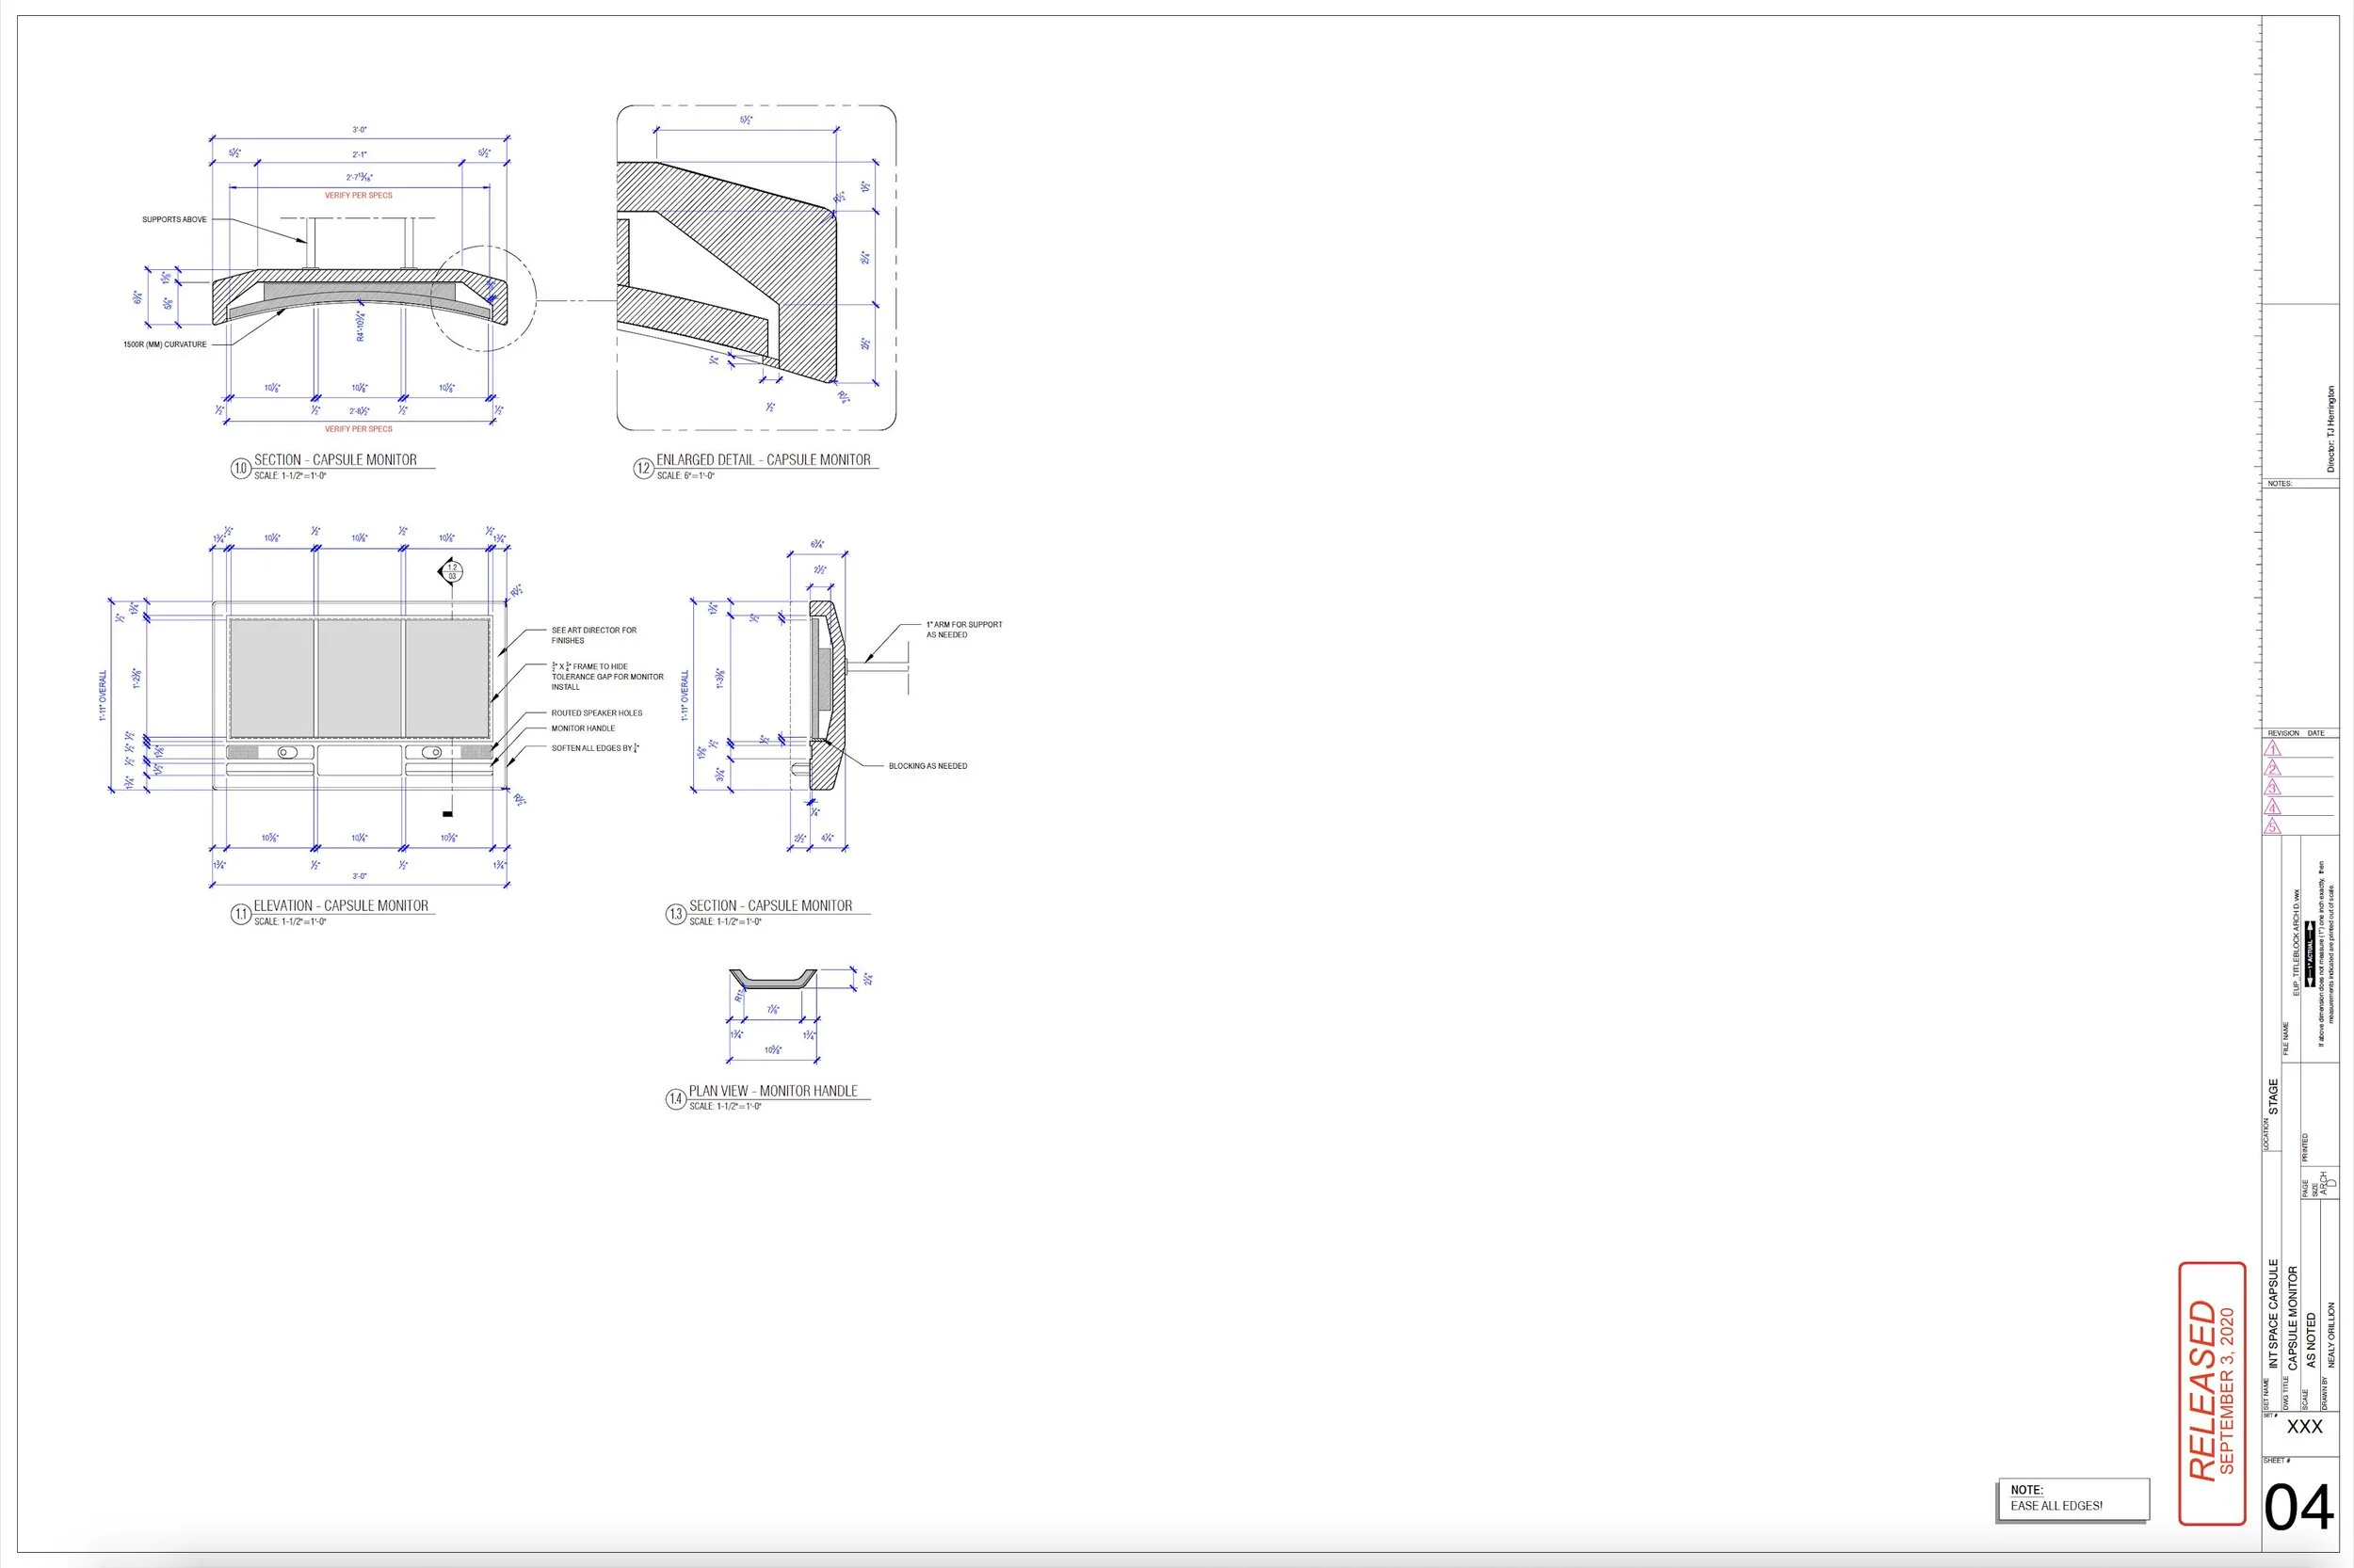Click the 'ENLARGED DETAIL - CAPSULE MONITOR' title
The width and height of the screenshot is (2354, 1568).
pyautogui.click(x=763, y=460)
